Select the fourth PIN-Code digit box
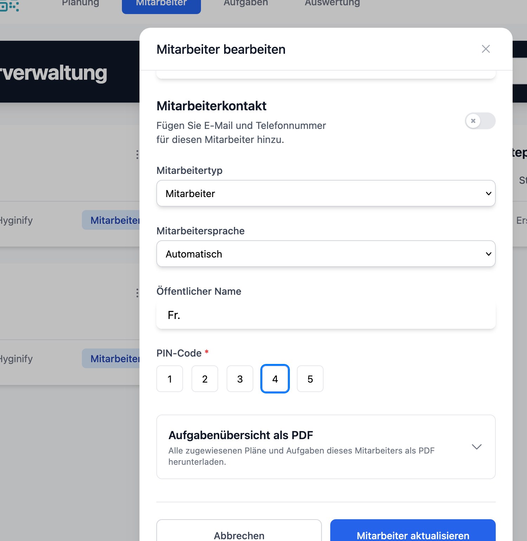Image resolution: width=527 pixels, height=541 pixels. [275, 379]
